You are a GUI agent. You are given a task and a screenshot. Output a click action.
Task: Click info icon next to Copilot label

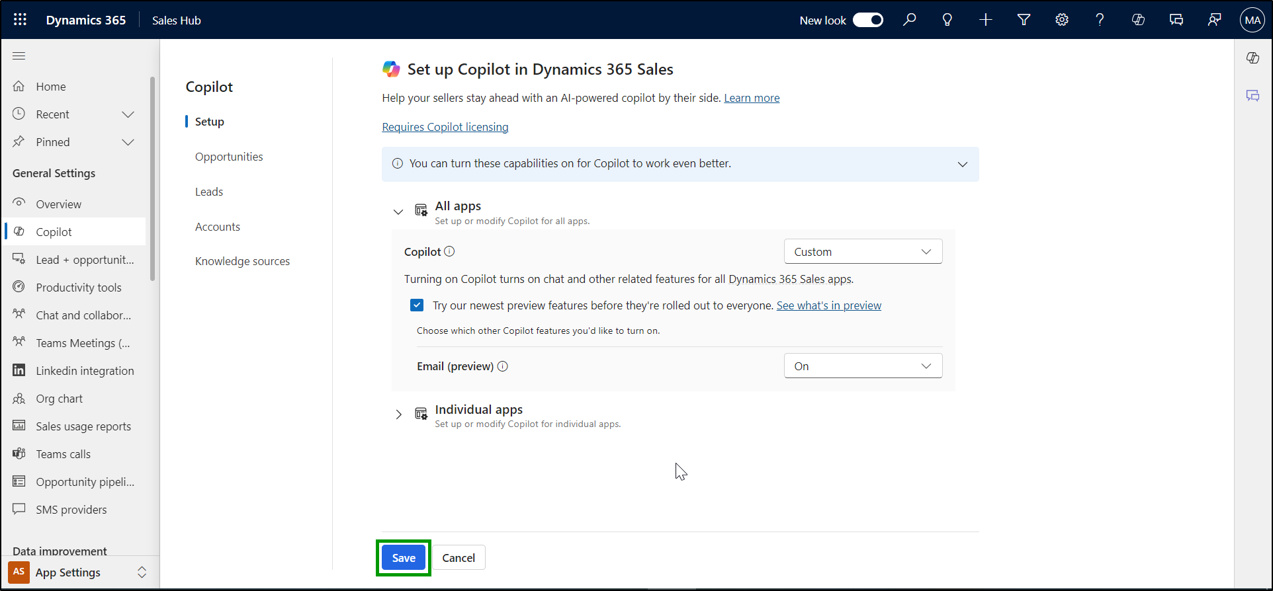coord(449,251)
